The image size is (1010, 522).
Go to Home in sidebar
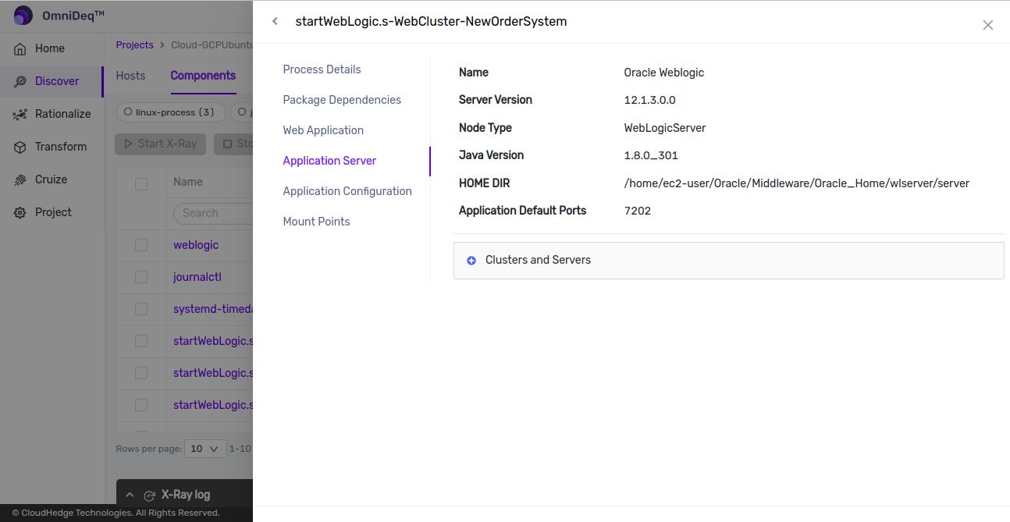point(50,48)
